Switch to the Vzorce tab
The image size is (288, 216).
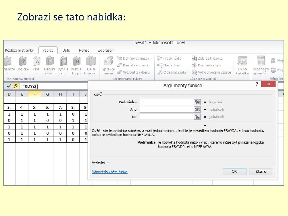(x=48, y=50)
